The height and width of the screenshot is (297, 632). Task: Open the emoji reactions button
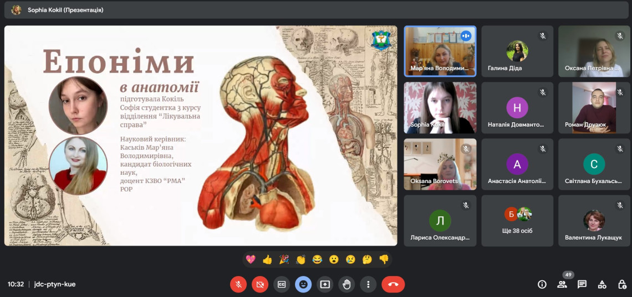303,284
